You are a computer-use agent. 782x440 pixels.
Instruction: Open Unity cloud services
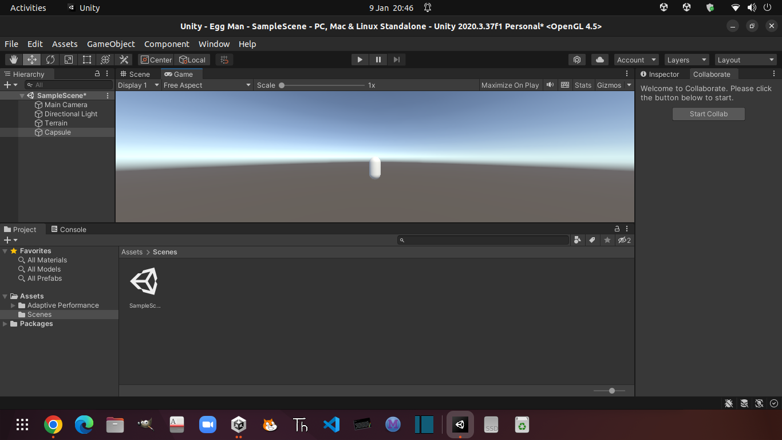[x=599, y=59]
